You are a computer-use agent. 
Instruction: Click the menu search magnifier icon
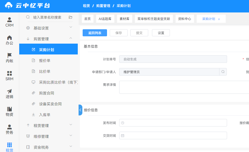[28, 17]
